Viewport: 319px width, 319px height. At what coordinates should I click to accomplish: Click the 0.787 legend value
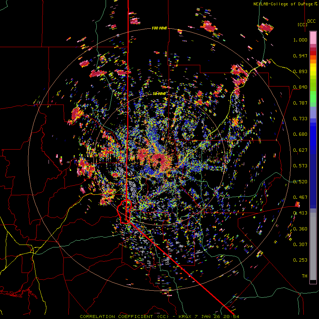click(x=300, y=103)
